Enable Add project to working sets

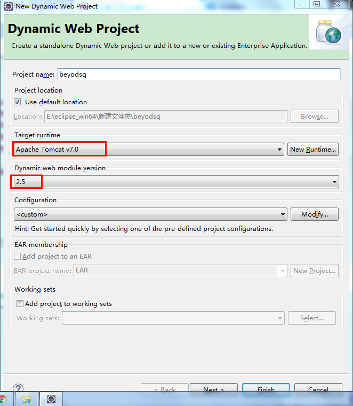tap(20, 303)
